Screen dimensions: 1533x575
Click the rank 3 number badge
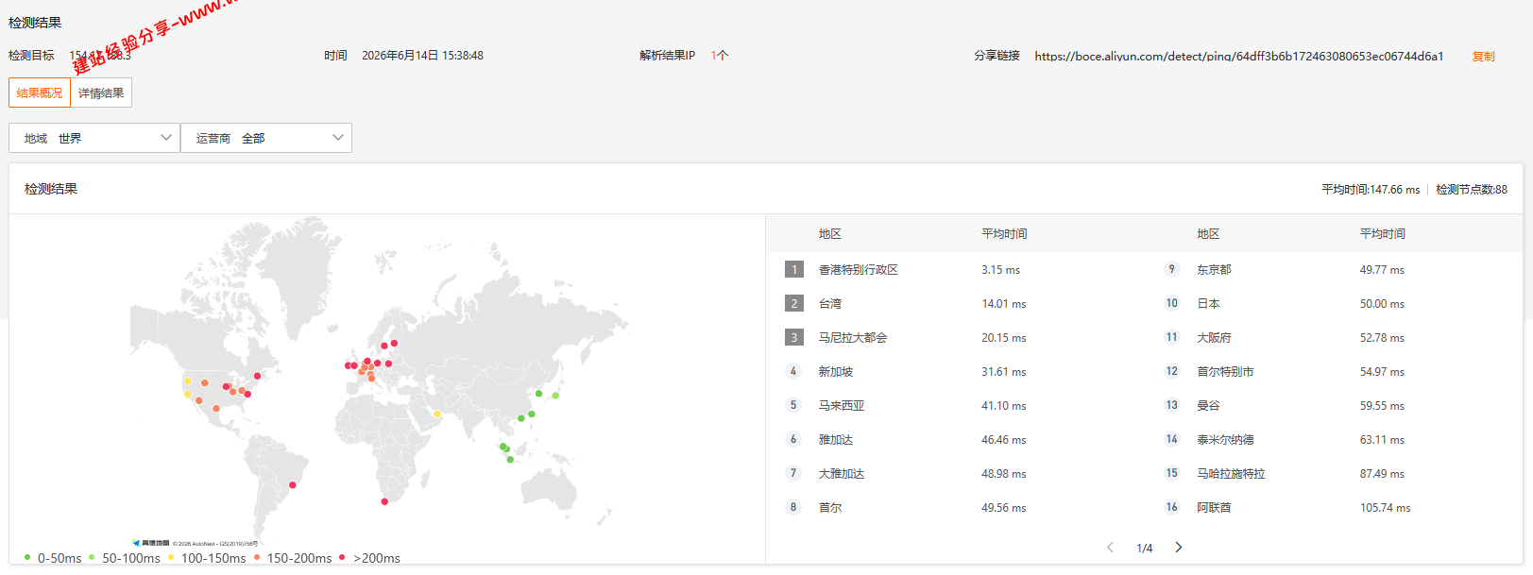pyautogui.click(x=794, y=337)
